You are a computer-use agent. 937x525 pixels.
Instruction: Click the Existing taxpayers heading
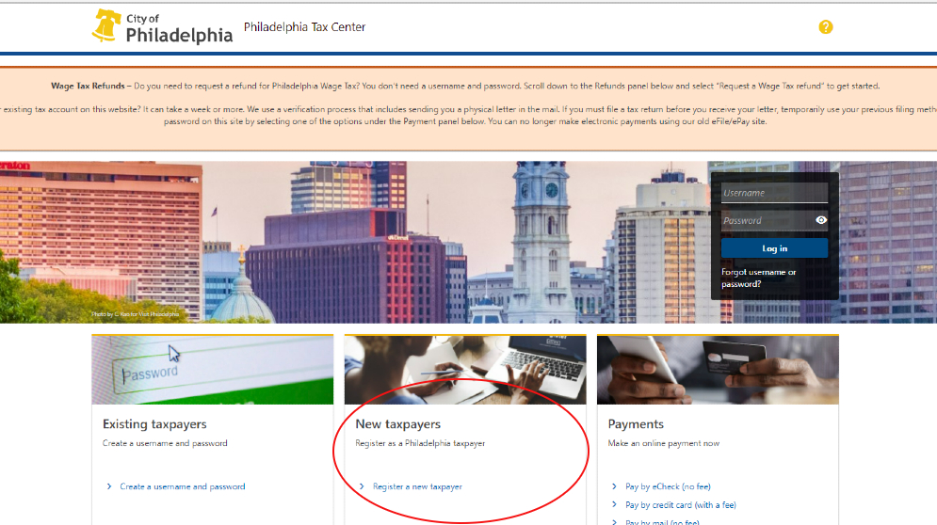[154, 424]
